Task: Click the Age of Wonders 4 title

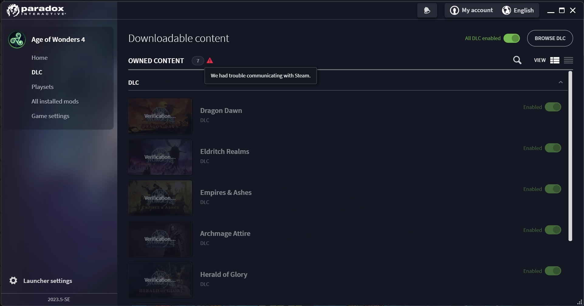Action: (58, 40)
